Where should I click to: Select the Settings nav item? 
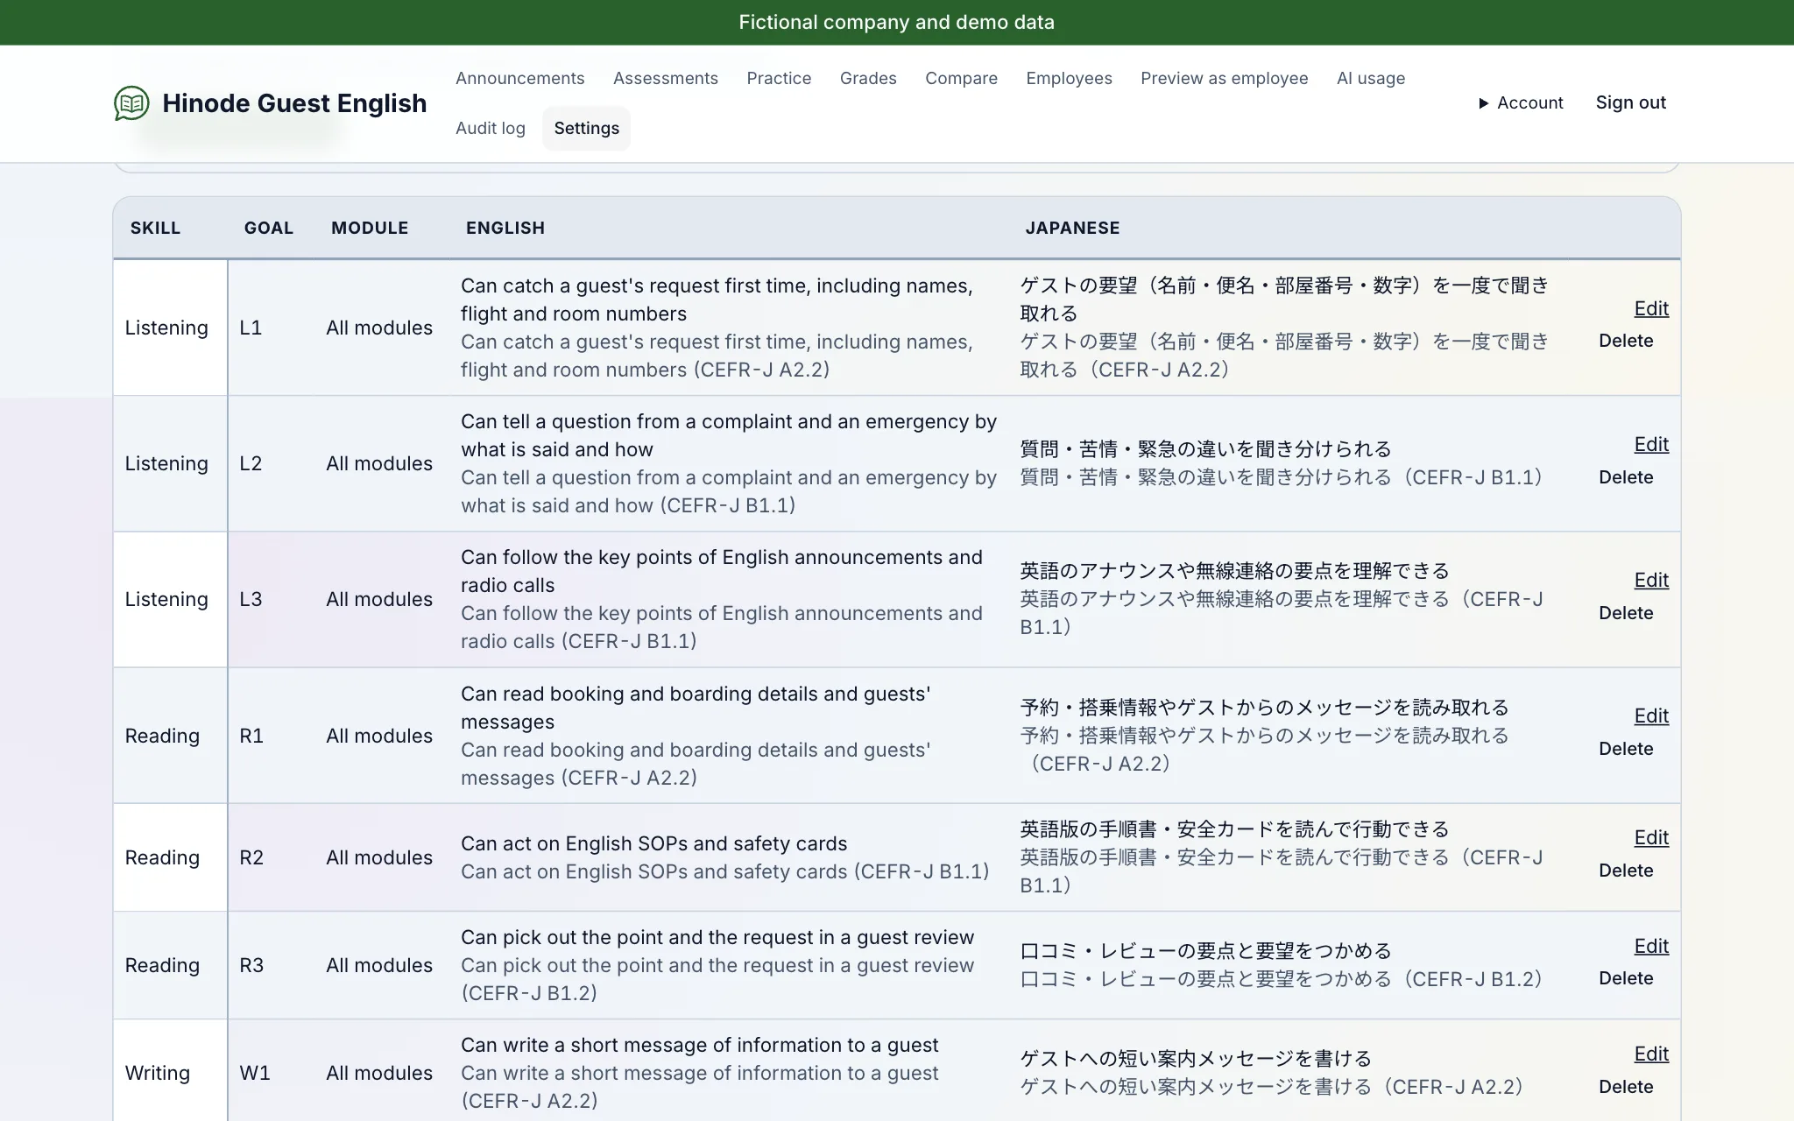[586, 128]
